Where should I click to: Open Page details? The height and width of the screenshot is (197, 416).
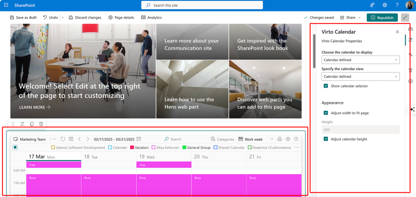tap(121, 17)
